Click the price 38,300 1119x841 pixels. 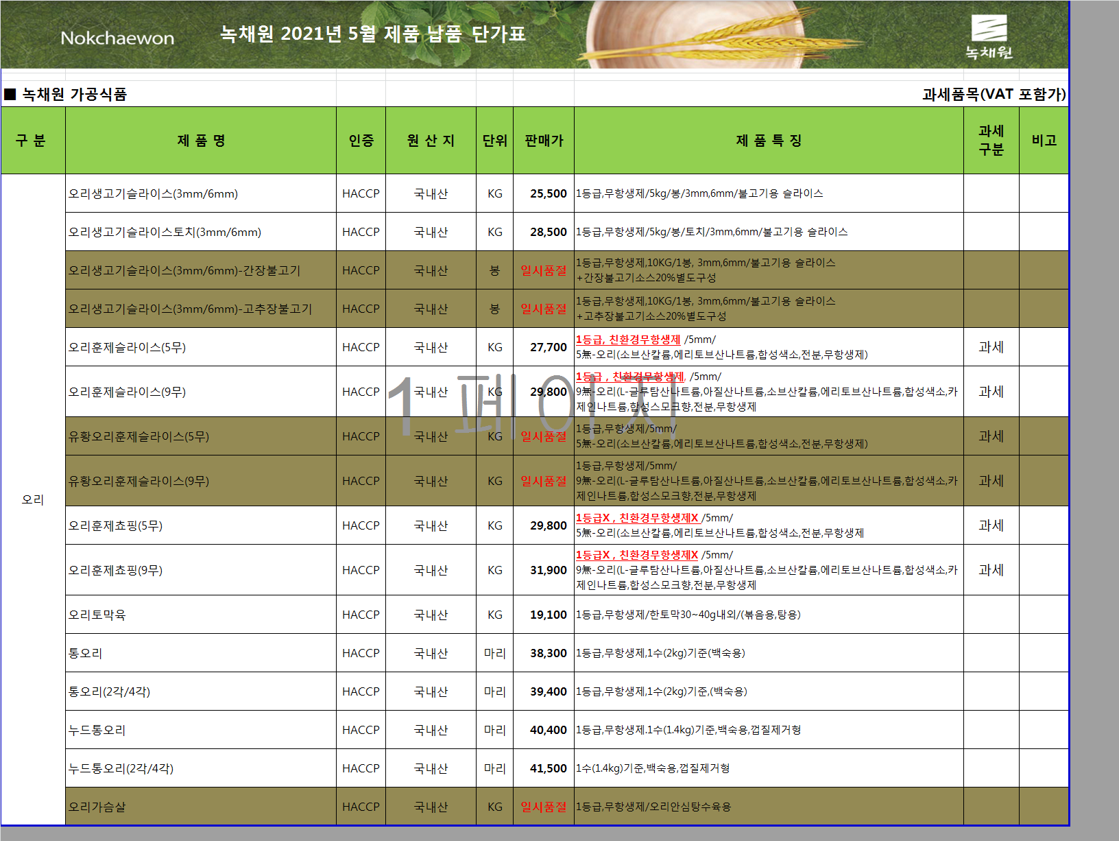(549, 653)
